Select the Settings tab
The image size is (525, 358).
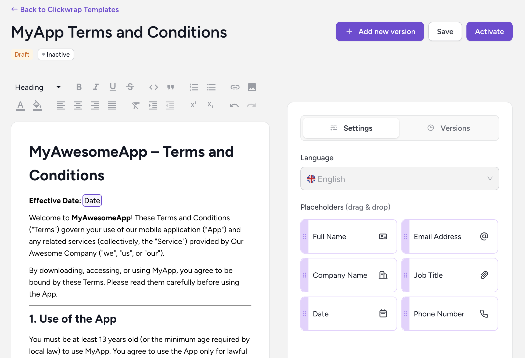(351, 128)
